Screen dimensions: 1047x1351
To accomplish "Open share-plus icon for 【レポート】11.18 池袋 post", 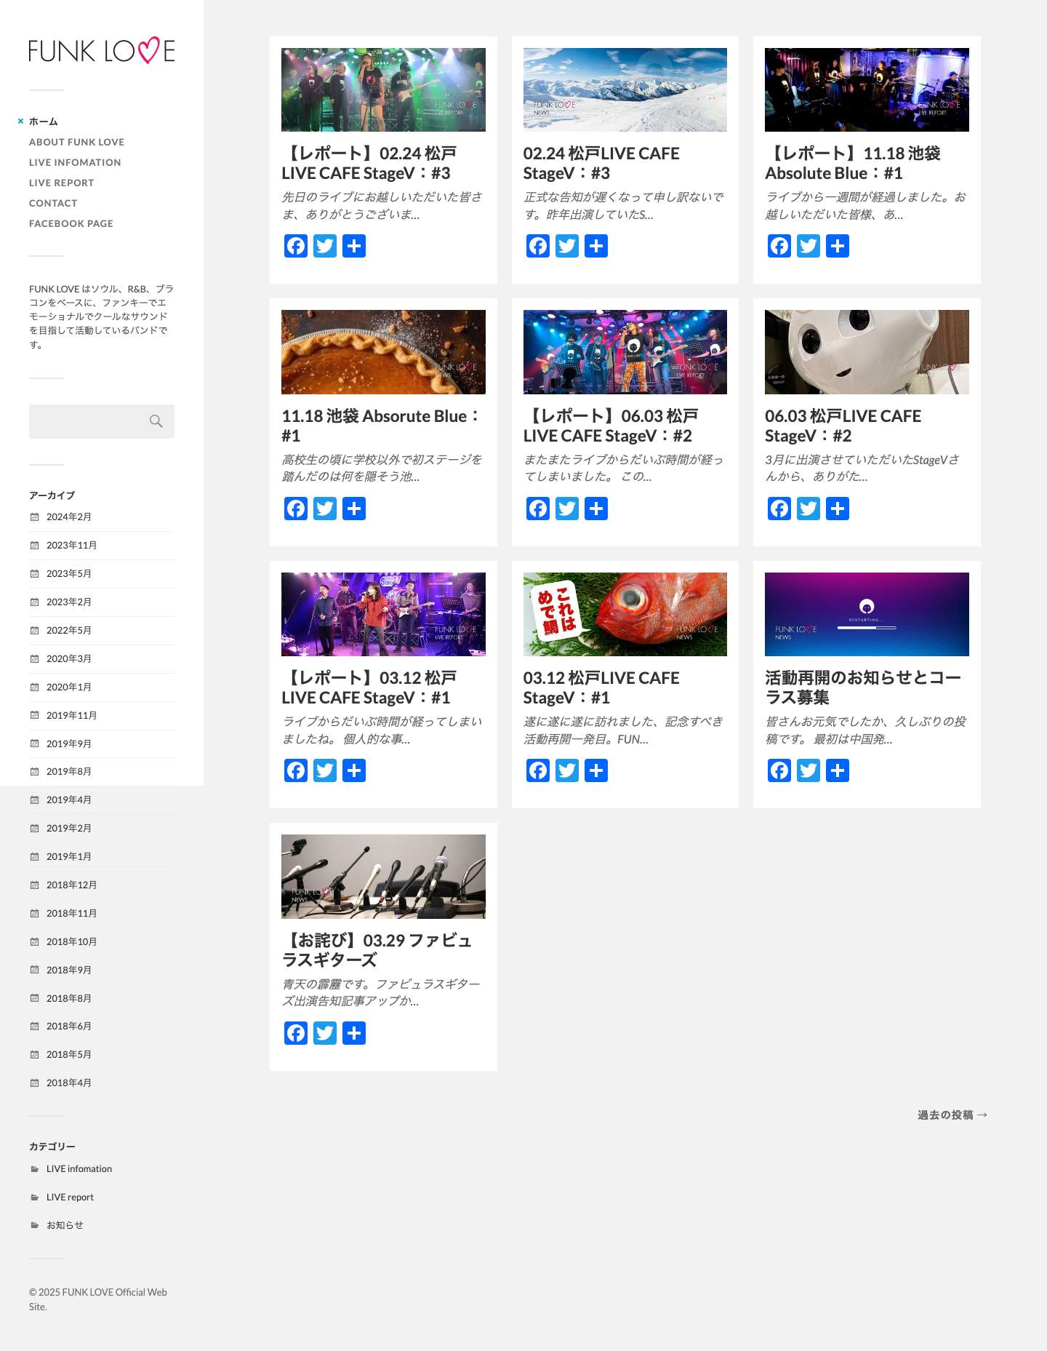I will click(x=838, y=246).
